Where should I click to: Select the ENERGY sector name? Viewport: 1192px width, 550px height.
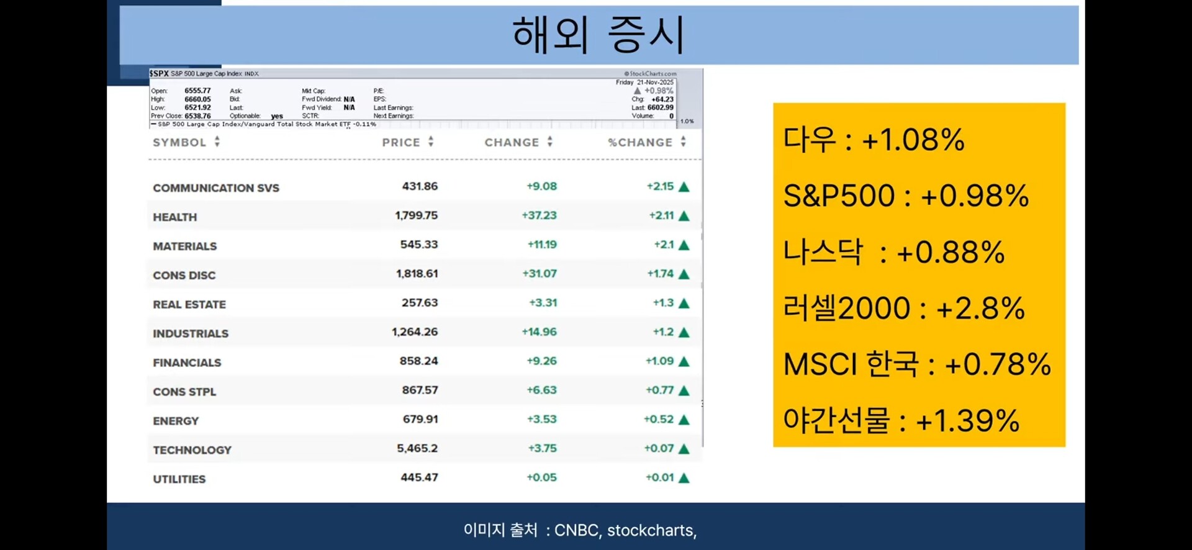click(x=176, y=421)
